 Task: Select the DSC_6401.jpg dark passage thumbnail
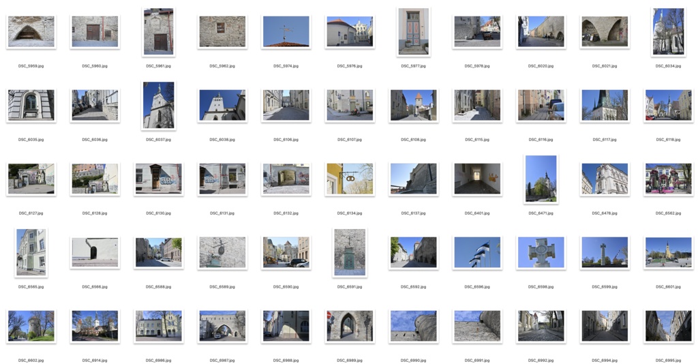(477, 179)
